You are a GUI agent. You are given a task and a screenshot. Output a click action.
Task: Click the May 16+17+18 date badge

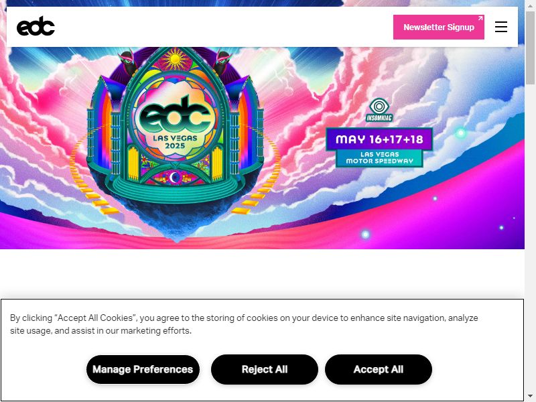point(379,139)
